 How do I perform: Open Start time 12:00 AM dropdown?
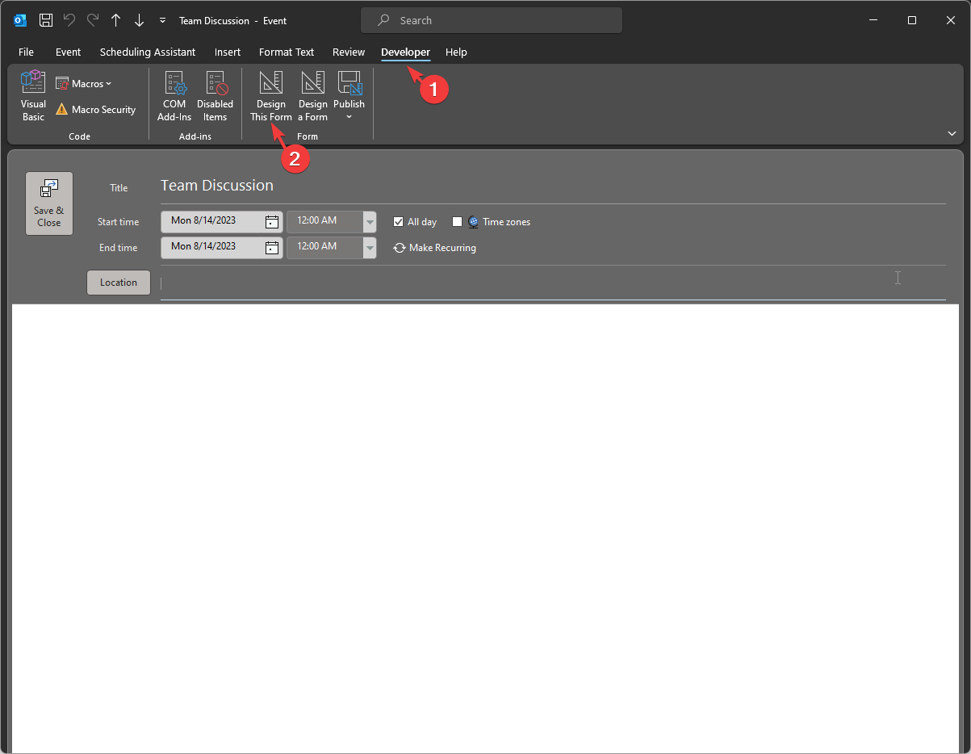pyautogui.click(x=370, y=222)
